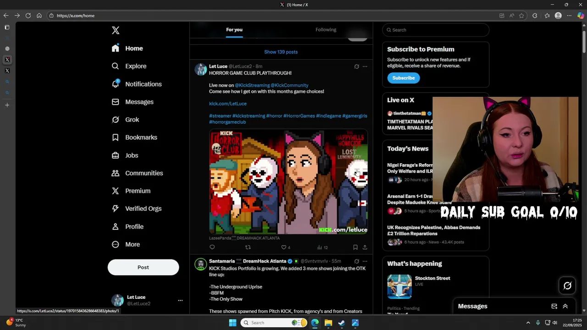Open Grok icon on Santamaria post
Screen dimensions: 587x330
coord(356,261)
